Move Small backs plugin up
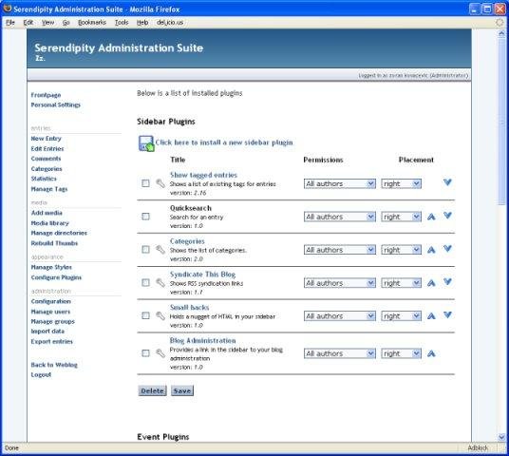 point(431,316)
